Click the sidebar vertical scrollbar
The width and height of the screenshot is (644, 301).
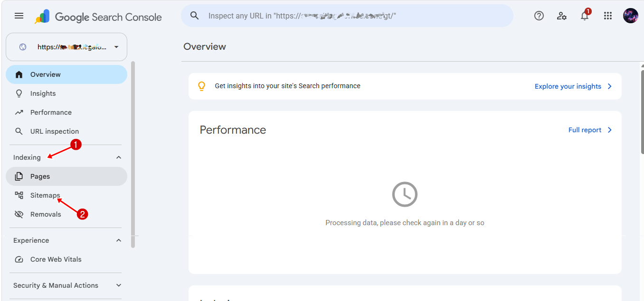(x=133, y=154)
